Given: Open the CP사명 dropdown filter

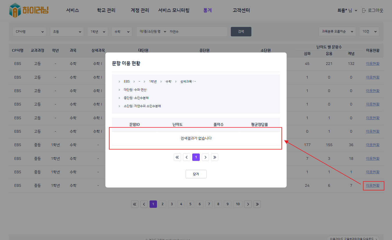Looking at the screenshot, I should tap(29, 32).
